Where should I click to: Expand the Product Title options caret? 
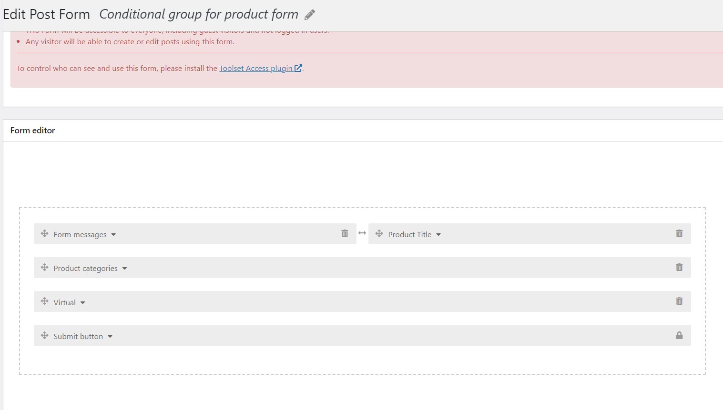click(438, 235)
